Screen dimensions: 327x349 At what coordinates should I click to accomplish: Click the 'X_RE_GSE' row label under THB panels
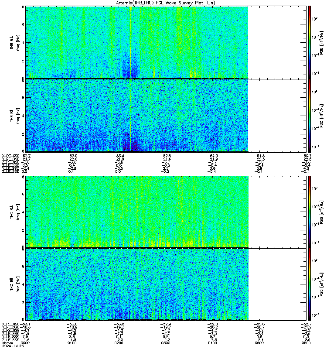pyautogui.click(x=10, y=156)
